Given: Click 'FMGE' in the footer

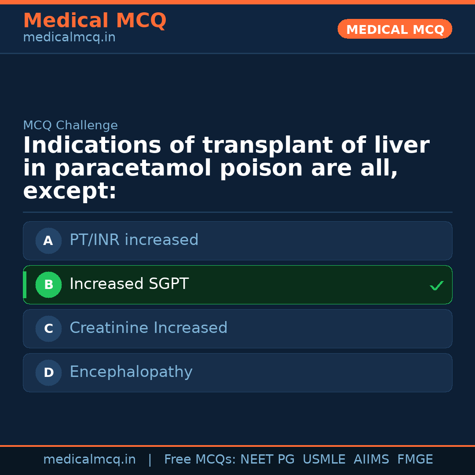Looking at the screenshot, I should click(415, 460).
